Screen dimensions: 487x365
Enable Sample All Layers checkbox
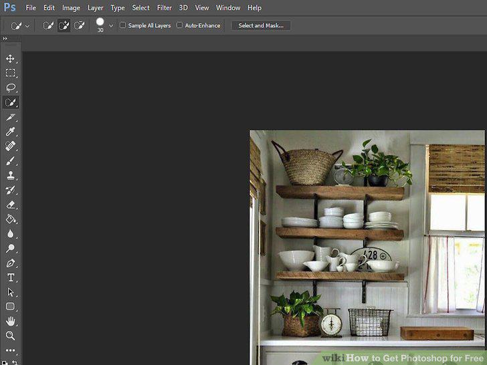point(122,25)
